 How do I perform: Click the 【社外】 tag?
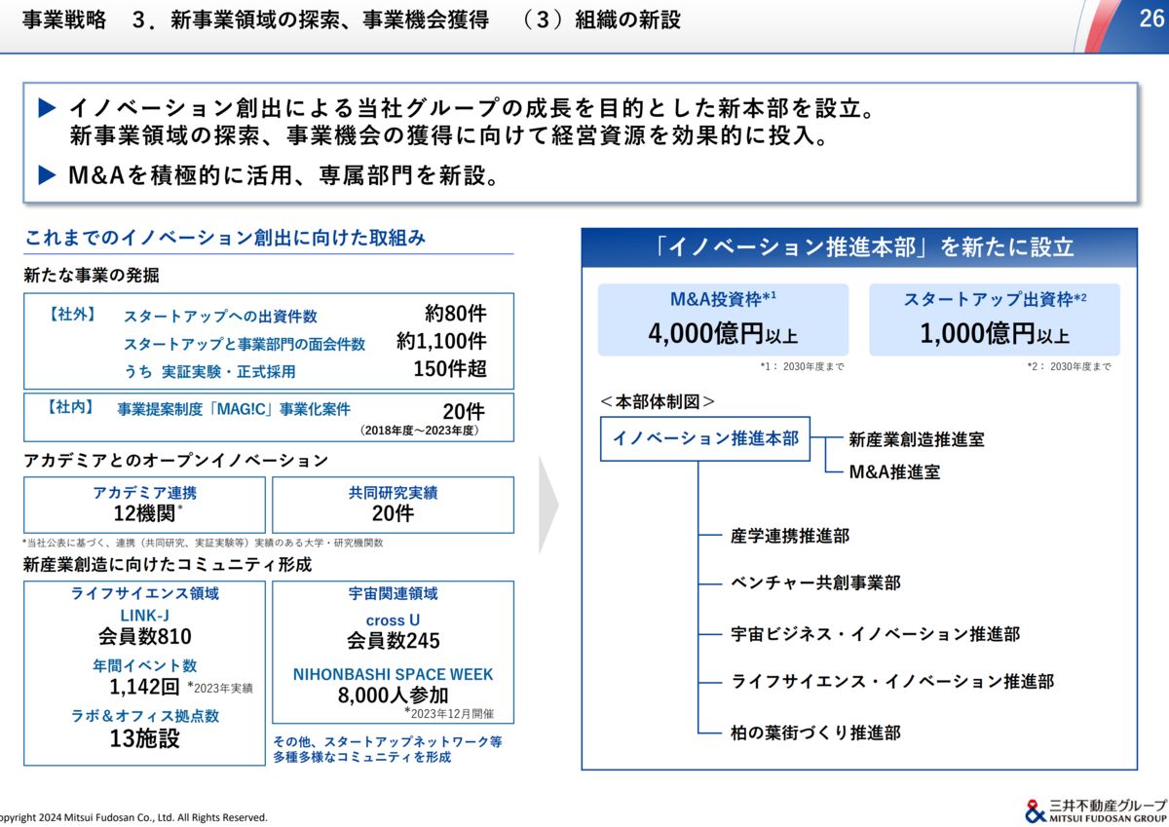[72, 315]
